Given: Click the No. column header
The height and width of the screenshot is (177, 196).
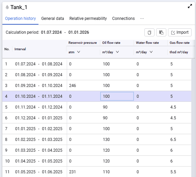Looking at the screenshot, I should click(7, 49).
